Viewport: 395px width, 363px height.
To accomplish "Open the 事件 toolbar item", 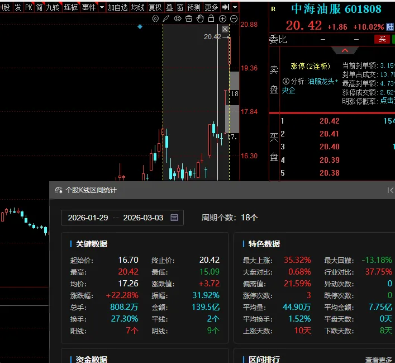I will 89,8.
